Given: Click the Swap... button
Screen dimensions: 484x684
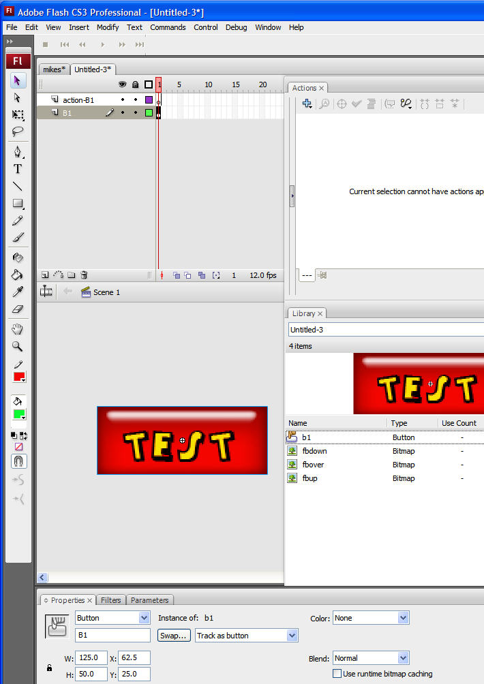Looking at the screenshot, I should pos(173,636).
